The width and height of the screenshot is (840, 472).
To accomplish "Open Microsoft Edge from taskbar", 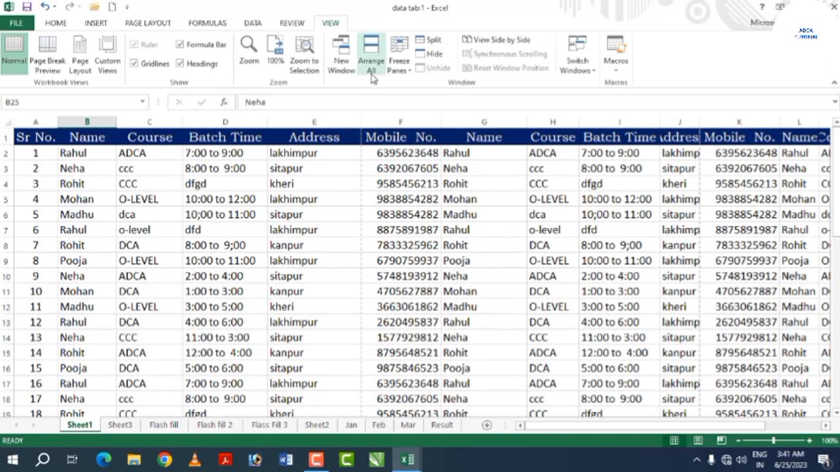I will (104, 460).
